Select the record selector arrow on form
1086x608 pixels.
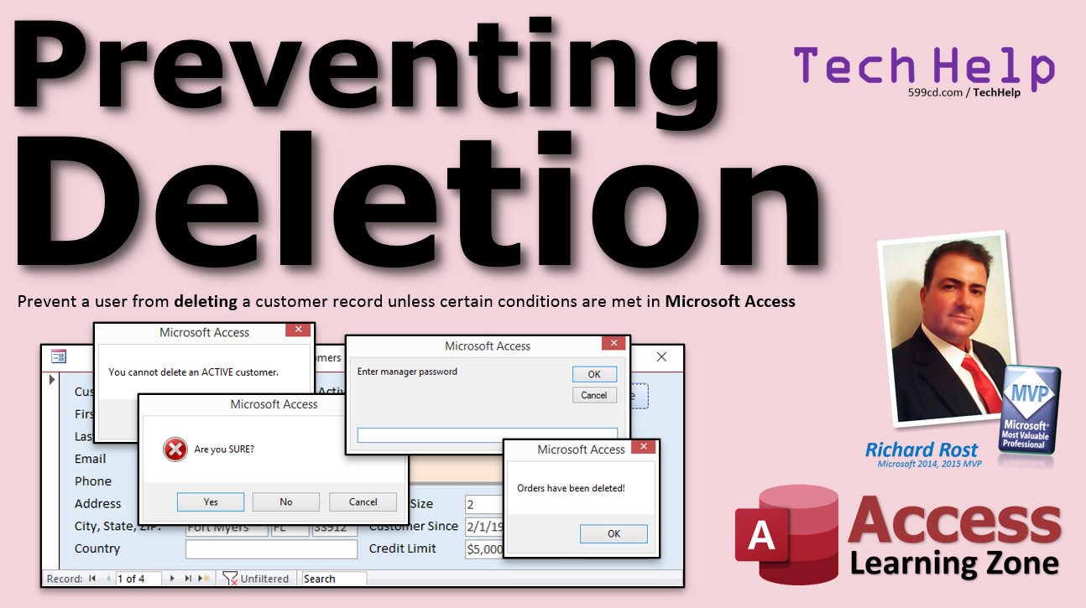[x=52, y=380]
